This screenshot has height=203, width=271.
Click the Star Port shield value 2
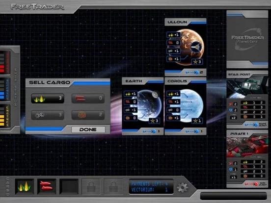tap(233, 110)
